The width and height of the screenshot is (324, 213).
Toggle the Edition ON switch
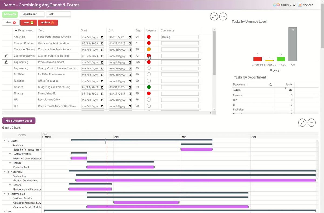tap(10, 14)
